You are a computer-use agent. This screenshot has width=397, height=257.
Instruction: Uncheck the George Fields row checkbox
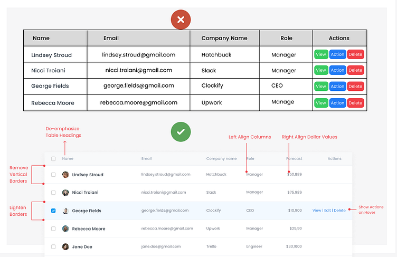tap(53, 211)
